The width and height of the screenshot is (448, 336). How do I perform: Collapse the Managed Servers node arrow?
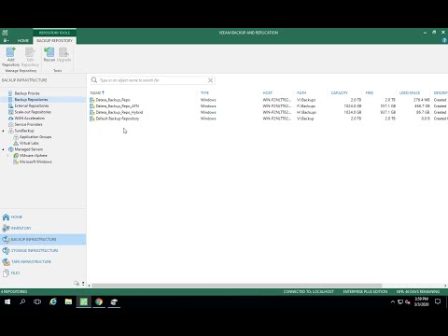(x=4, y=149)
